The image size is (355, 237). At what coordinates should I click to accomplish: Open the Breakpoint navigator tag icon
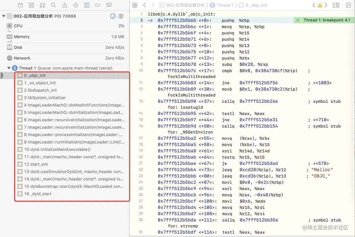tap(98, 5)
